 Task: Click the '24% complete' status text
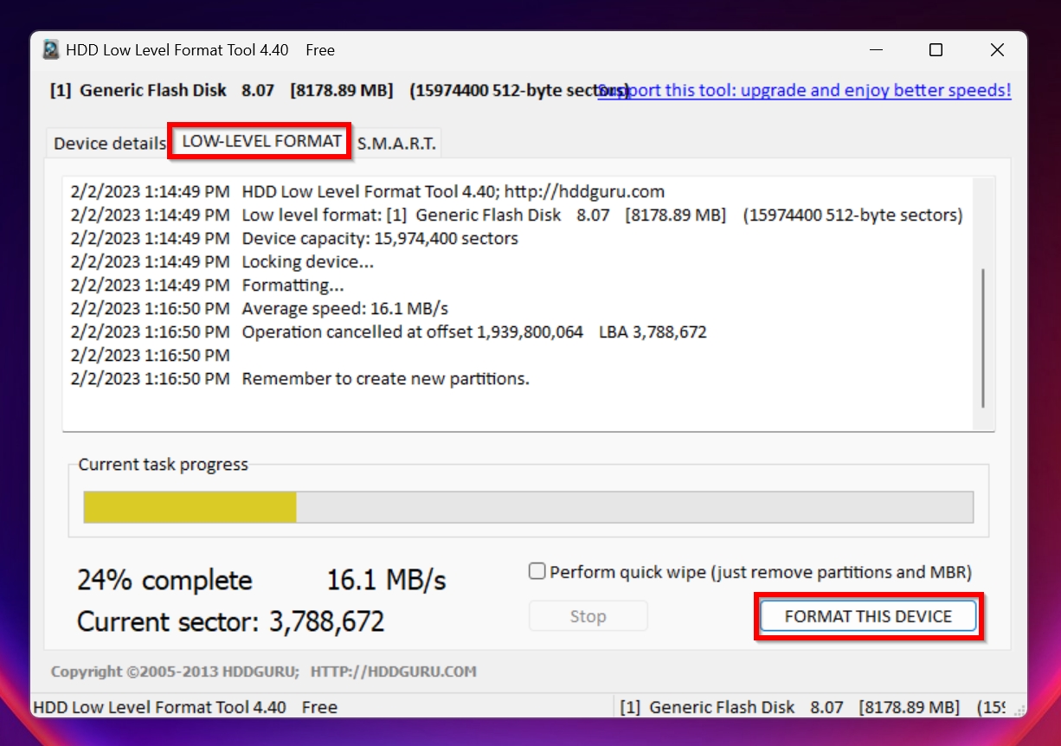[164, 580]
